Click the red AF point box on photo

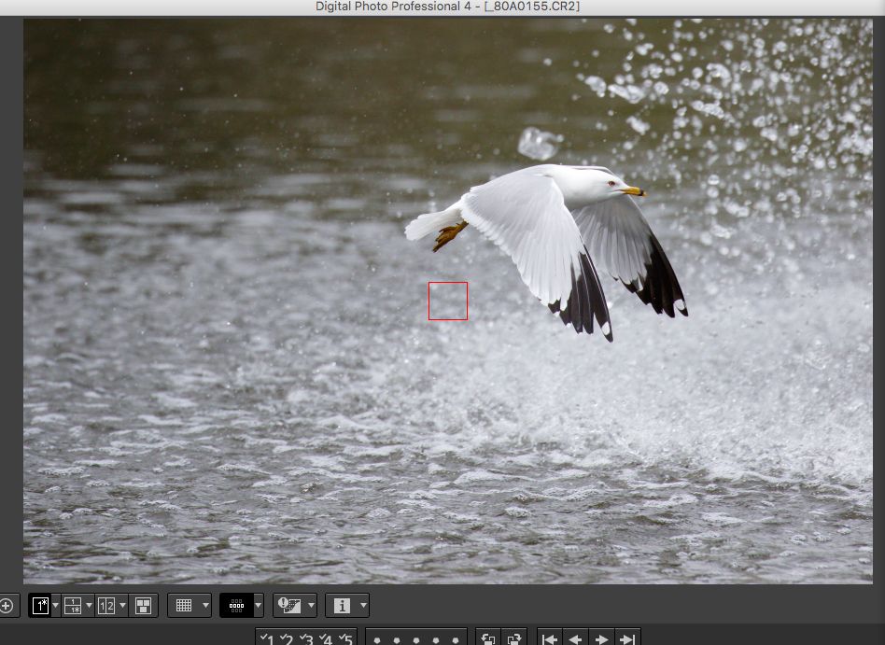coord(448,301)
